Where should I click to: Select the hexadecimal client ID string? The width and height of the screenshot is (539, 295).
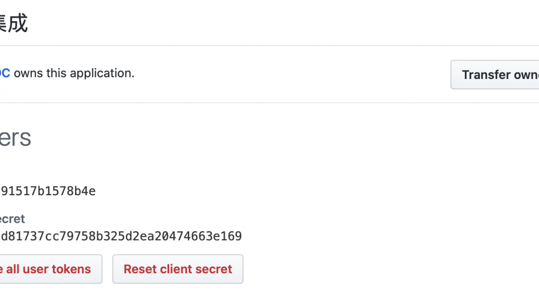pyautogui.click(x=47, y=191)
